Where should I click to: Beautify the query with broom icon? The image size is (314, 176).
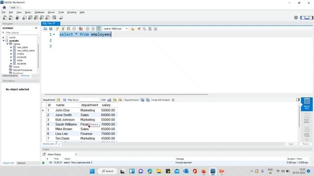pos(139,29)
